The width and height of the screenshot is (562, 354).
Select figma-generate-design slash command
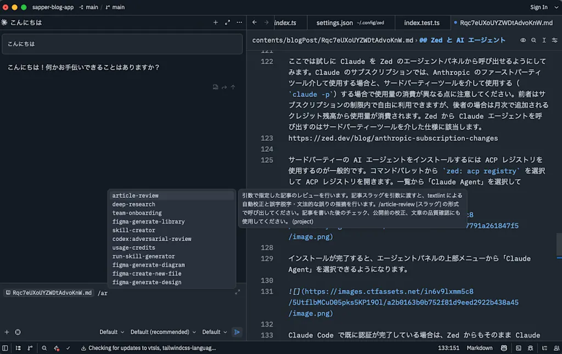[172, 282]
